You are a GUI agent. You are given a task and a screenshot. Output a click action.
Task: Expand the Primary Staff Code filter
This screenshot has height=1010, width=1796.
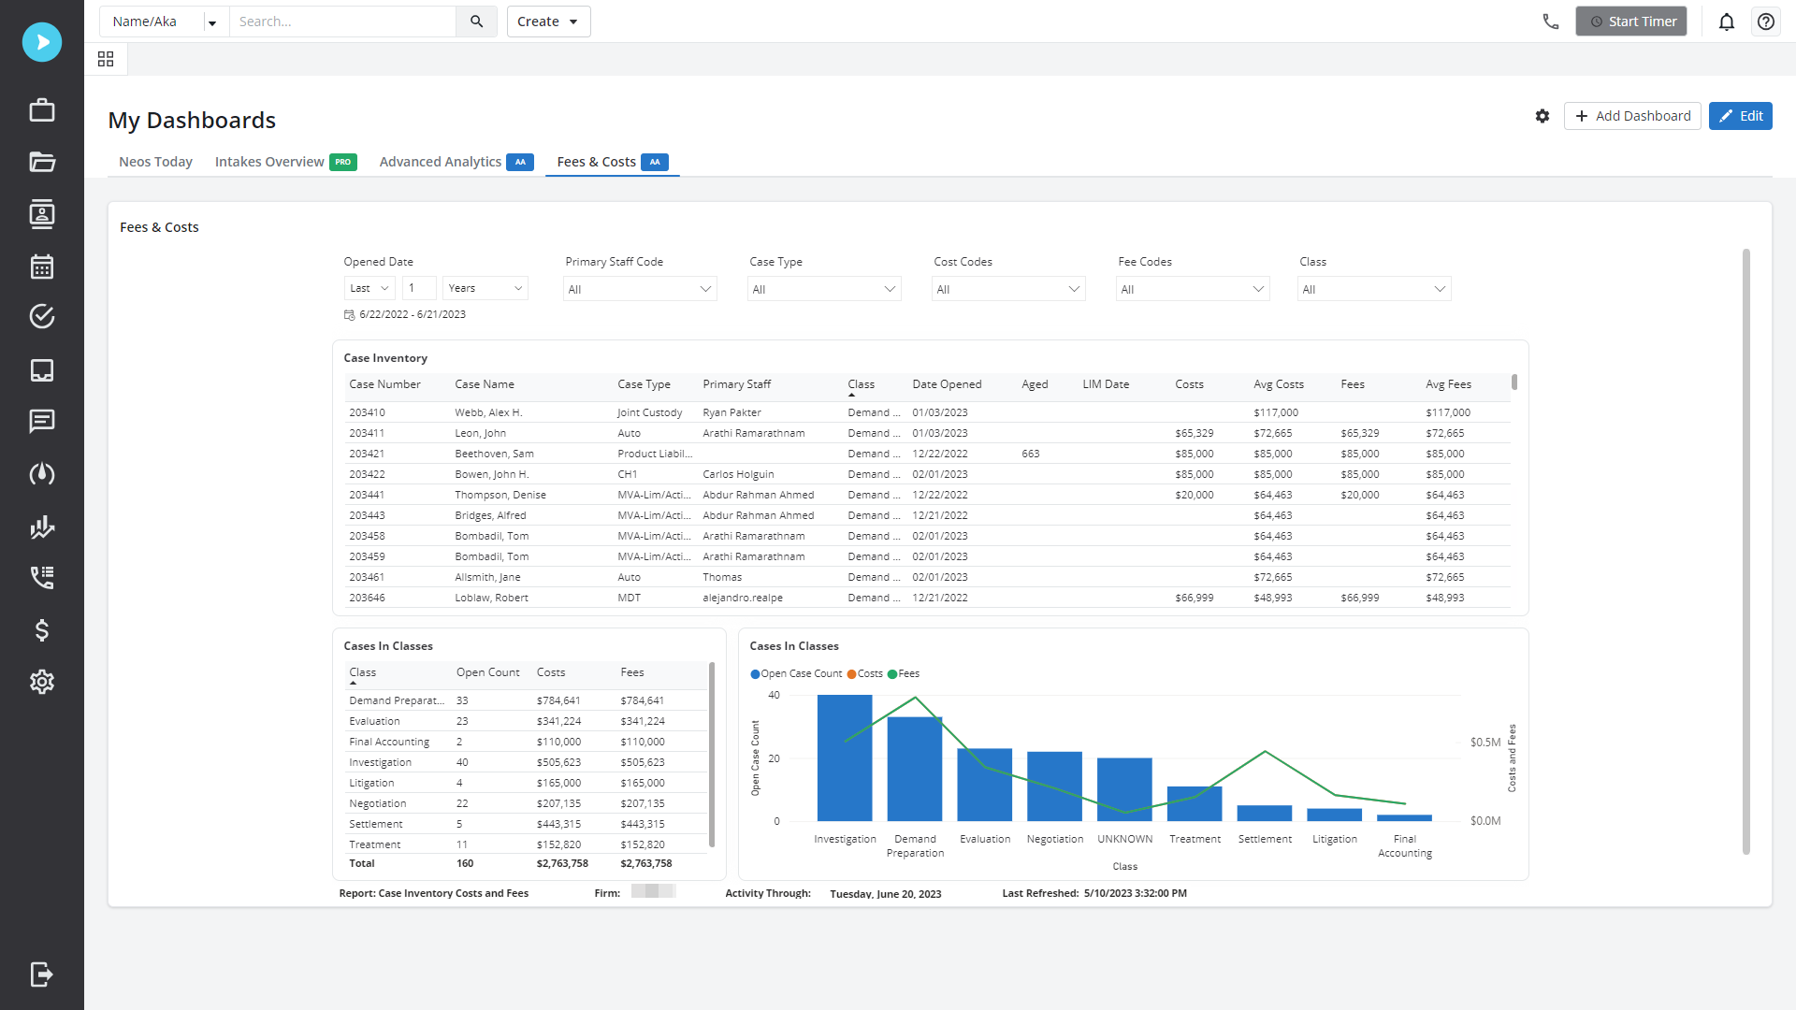[640, 289]
